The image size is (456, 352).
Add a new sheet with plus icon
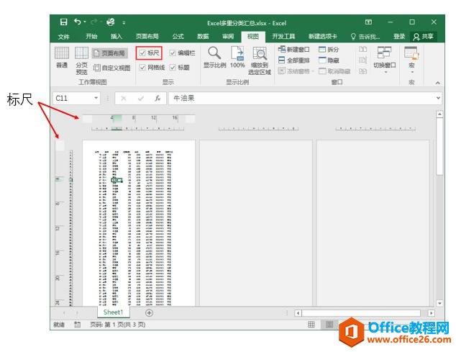tap(149, 312)
